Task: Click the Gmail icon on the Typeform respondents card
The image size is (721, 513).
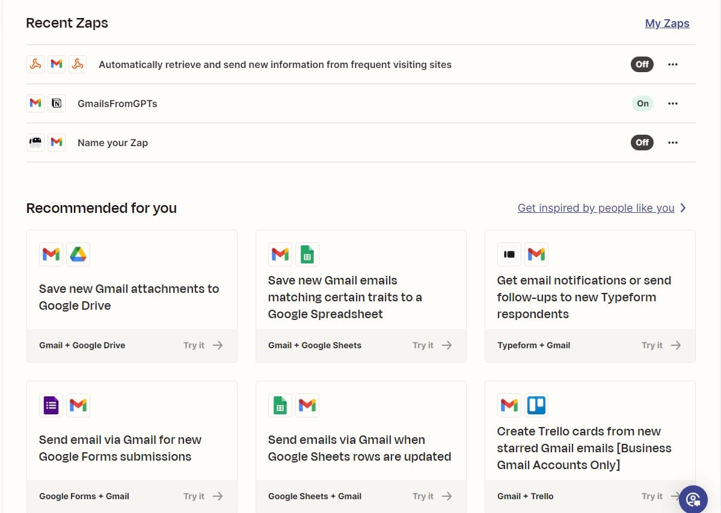Action: pos(536,254)
